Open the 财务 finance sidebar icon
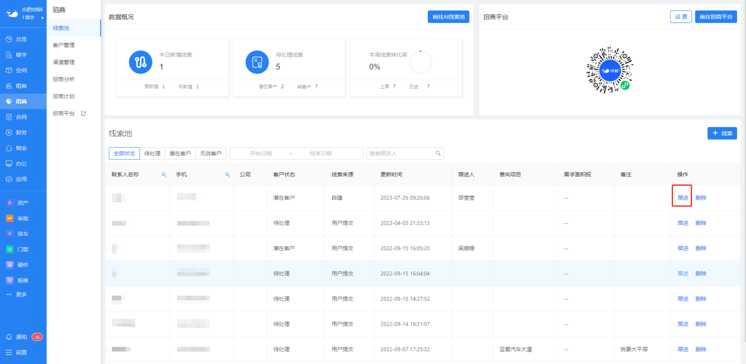This screenshot has width=746, height=364. pyautogui.click(x=9, y=132)
